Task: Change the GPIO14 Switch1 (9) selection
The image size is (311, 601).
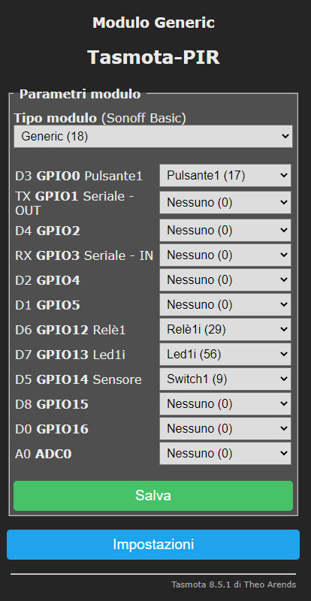Action: [225, 379]
